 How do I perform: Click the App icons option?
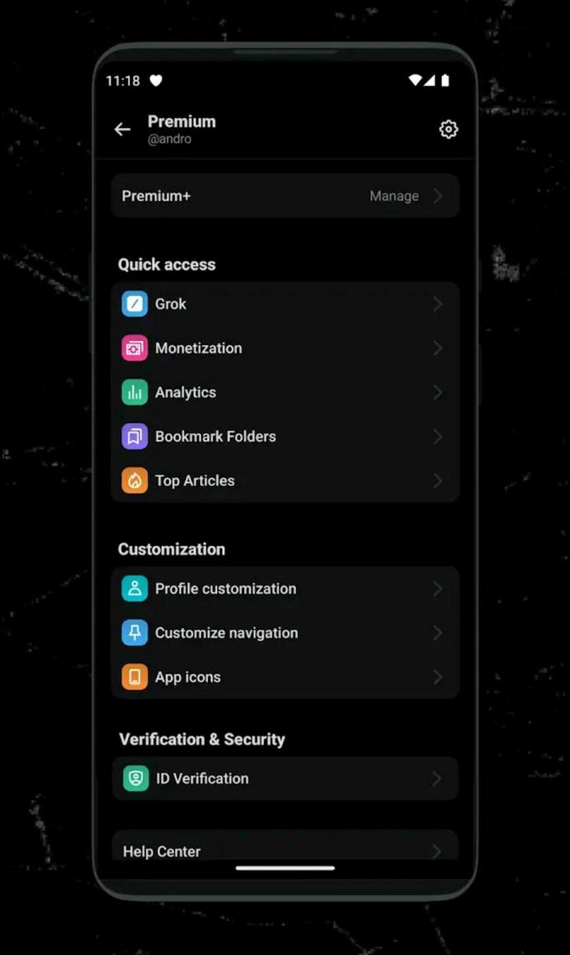click(187, 677)
